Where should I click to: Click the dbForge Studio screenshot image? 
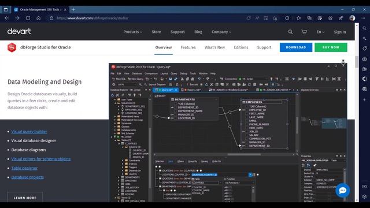tap(228, 132)
